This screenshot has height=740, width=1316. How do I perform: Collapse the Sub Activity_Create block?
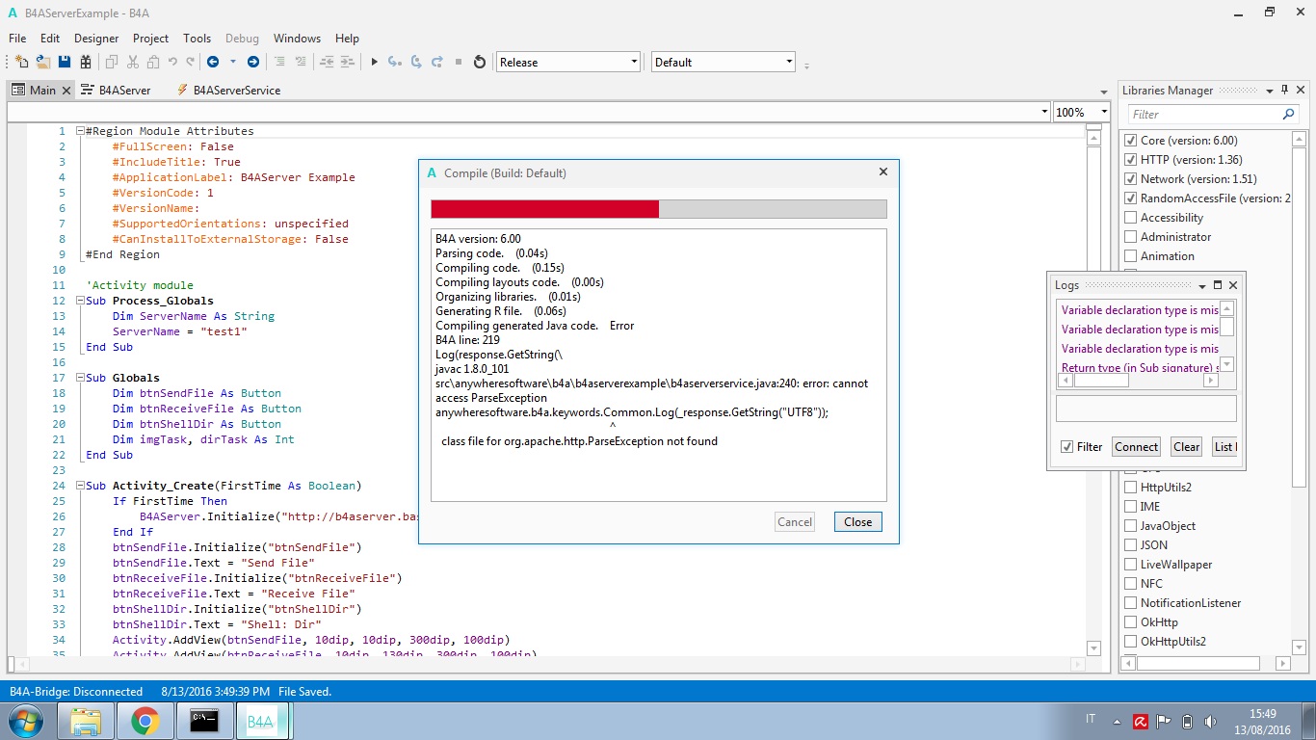tap(79, 486)
